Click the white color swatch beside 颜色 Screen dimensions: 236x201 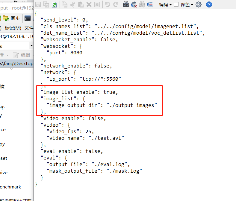point(176,4)
